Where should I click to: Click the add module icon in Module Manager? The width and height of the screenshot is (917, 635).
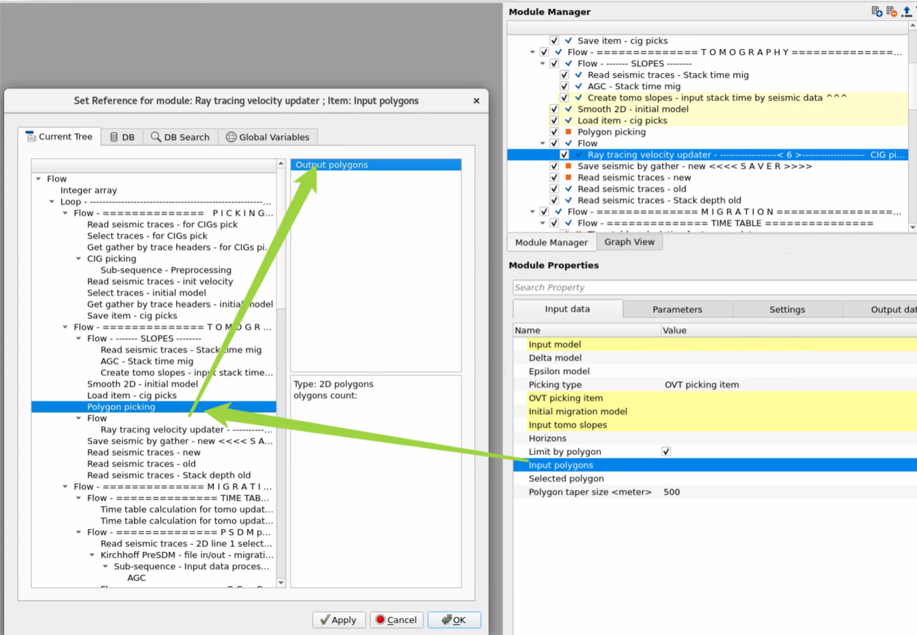pyautogui.click(x=876, y=11)
